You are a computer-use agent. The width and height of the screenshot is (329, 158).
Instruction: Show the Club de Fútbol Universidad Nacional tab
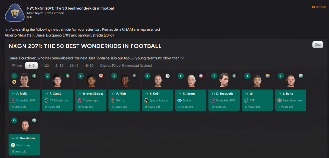126,66
